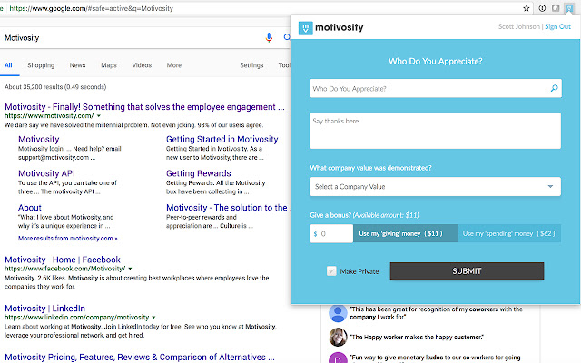Open the Motivosity | LinkedIn result
Image resolution: width=581 pixels, height=363 pixels.
(x=44, y=309)
